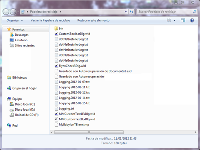
Task: Select Guardado con Autorrecuperación de Documento1.asd
Action: pyautogui.click(x=95, y=71)
